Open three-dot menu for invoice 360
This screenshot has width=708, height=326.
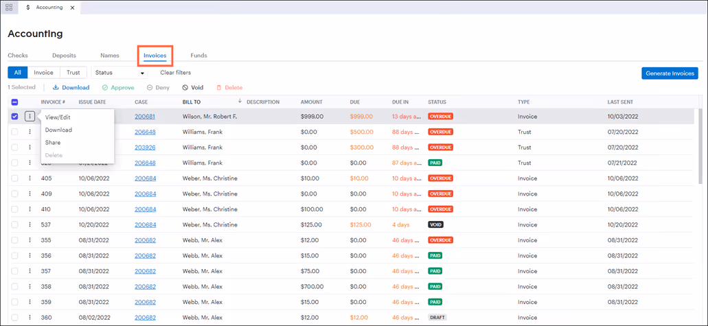pos(30,317)
